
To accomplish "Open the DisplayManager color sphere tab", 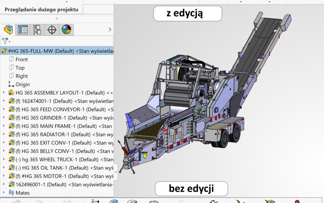I will point(66,30).
